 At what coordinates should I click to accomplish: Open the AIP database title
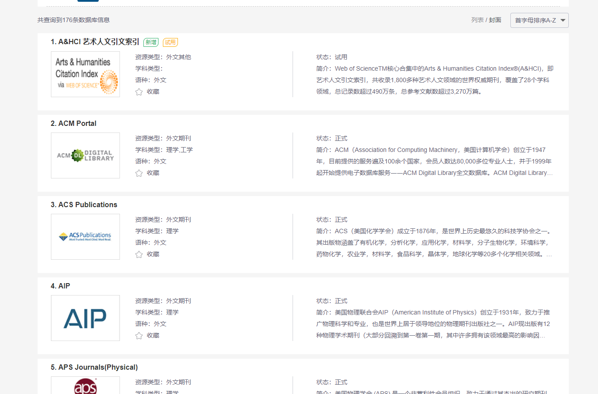click(61, 286)
